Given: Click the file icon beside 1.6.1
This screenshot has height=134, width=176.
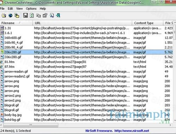Looking at the screenshot, I should point(2,33).
